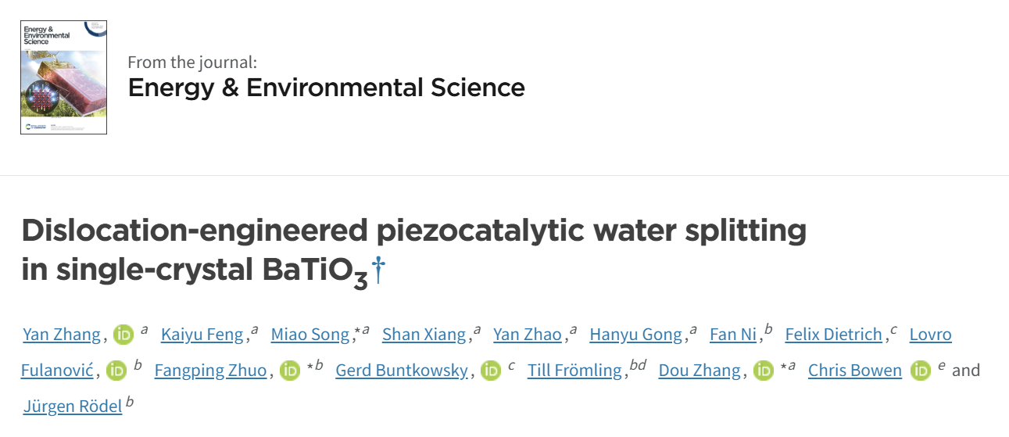Open ORCID icon next to Yan Zhang

[x=123, y=335]
